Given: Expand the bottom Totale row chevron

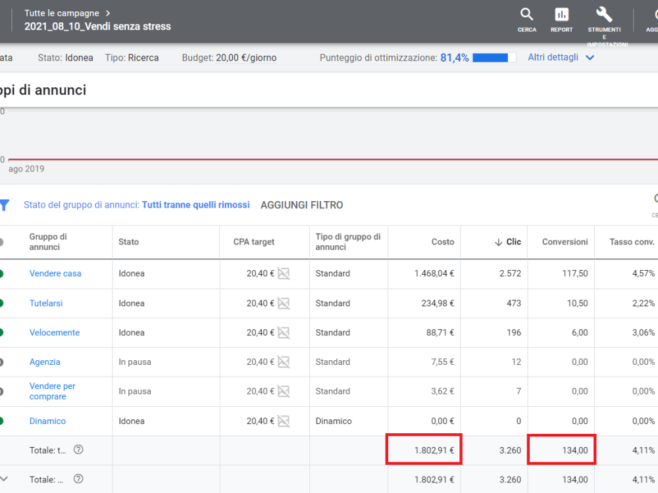Looking at the screenshot, I should tap(4, 479).
